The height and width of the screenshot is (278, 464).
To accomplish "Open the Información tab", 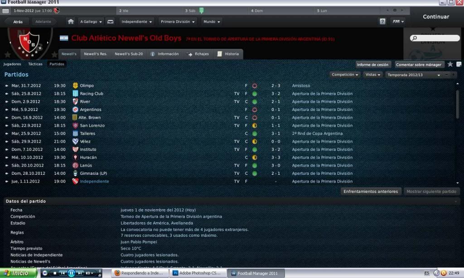I will pyautogui.click(x=164, y=54).
